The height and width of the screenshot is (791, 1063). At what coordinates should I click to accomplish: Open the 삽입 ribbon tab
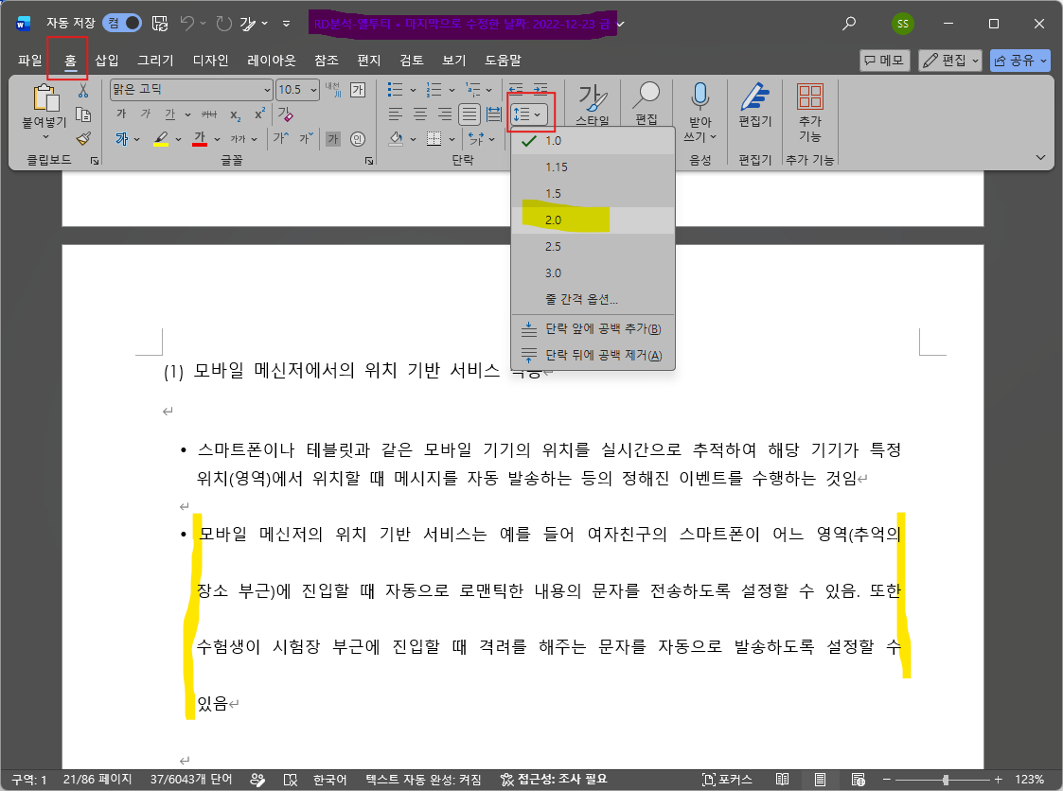tap(106, 61)
